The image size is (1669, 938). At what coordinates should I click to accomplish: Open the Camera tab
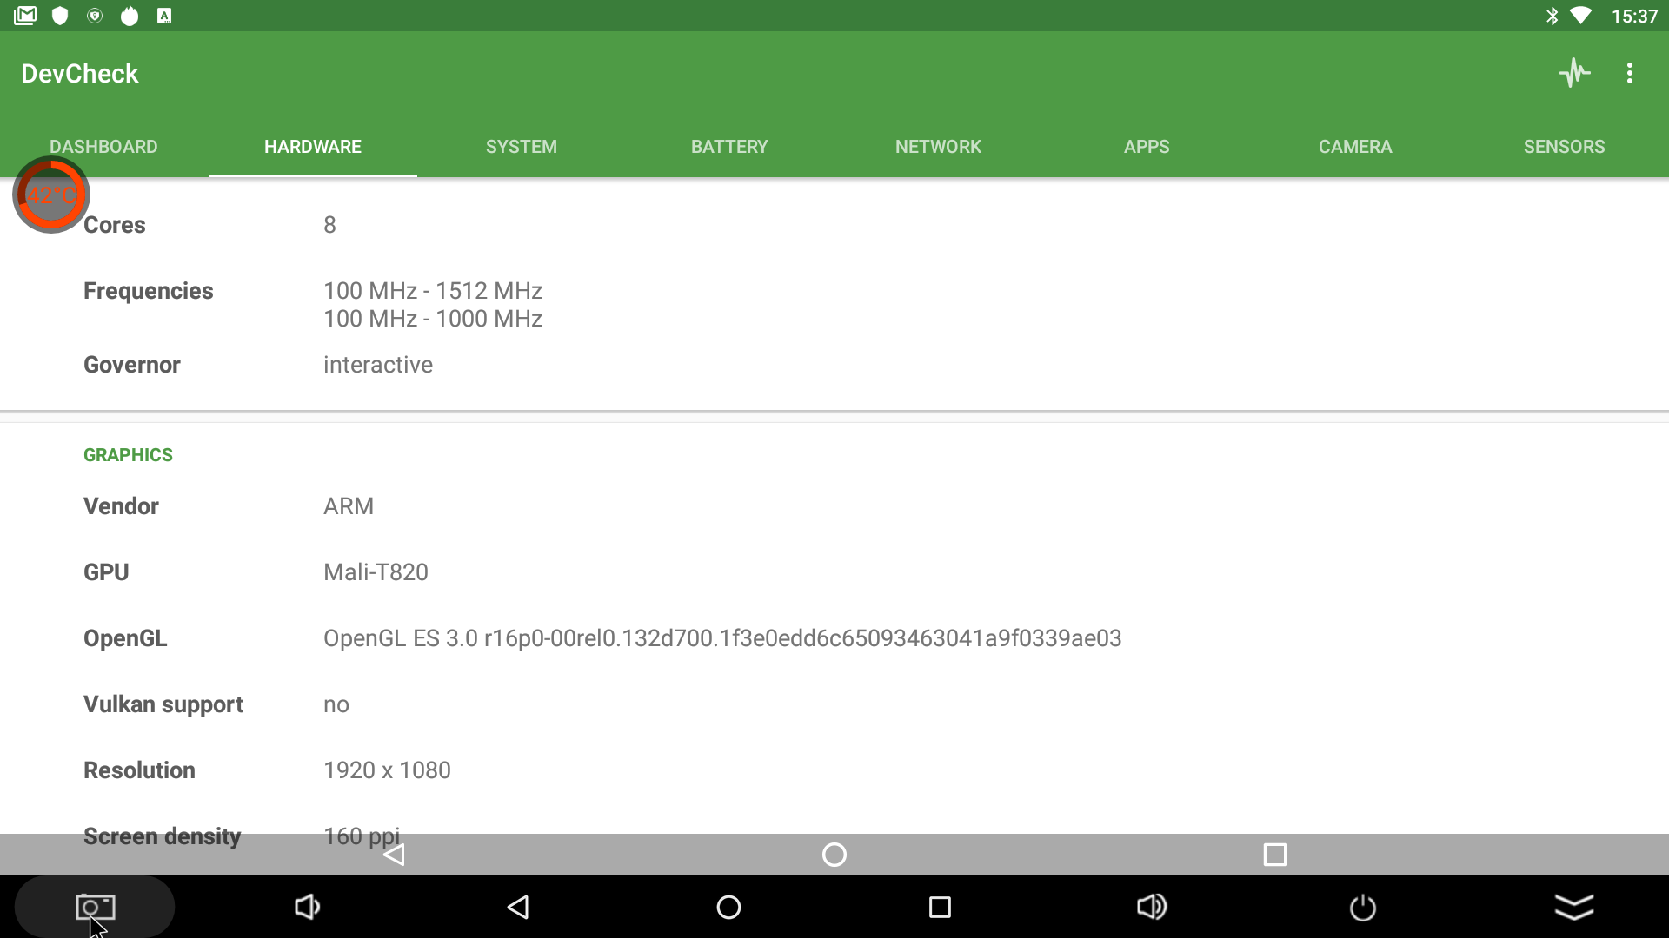click(x=1355, y=147)
